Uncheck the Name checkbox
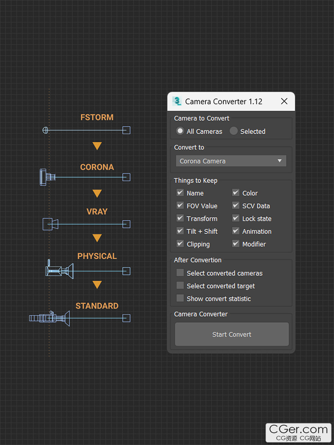The image size is (334, 445). click(x=180, y=193)
